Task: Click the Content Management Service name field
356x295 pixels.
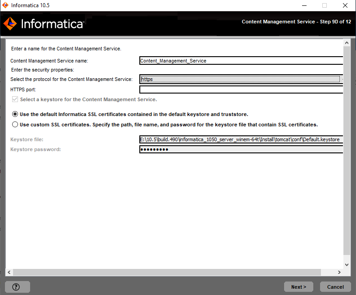Action: click(241, 61)
